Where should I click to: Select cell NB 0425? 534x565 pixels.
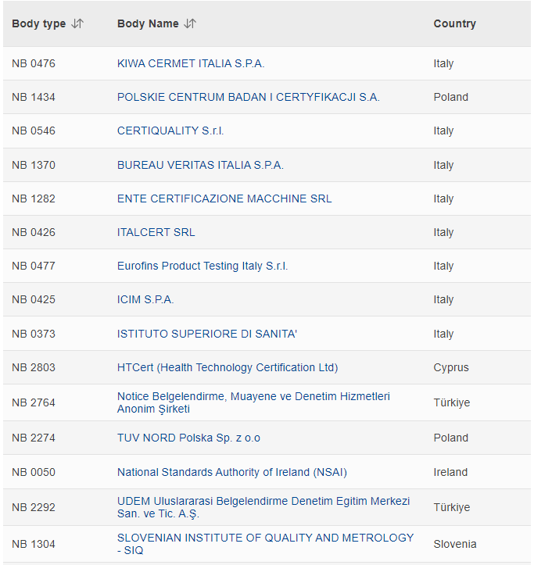pyautogui.click(x=34, y=299)
